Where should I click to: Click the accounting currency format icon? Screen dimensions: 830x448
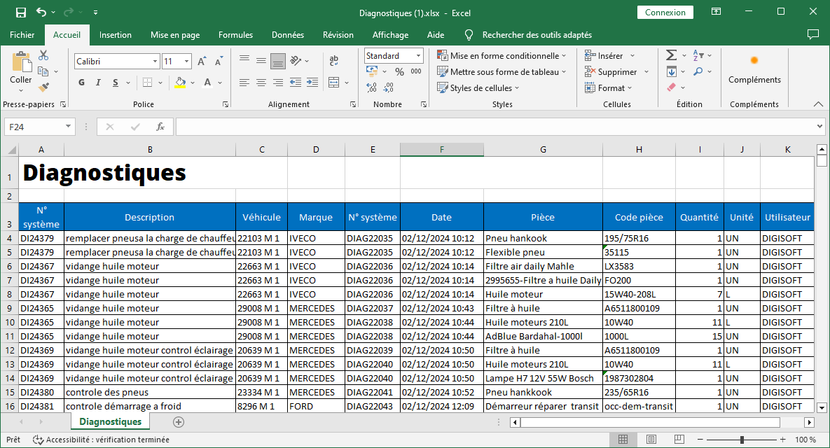point(372,71)
